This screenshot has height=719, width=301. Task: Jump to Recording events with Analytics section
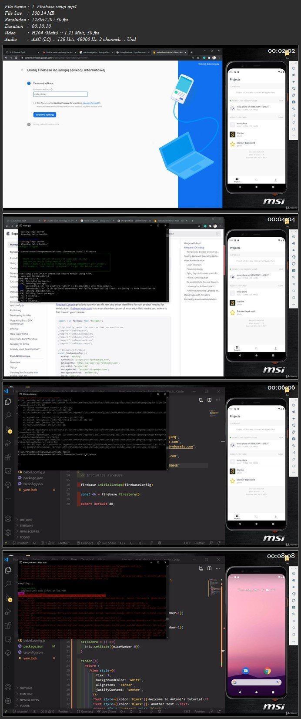[200, 299]
